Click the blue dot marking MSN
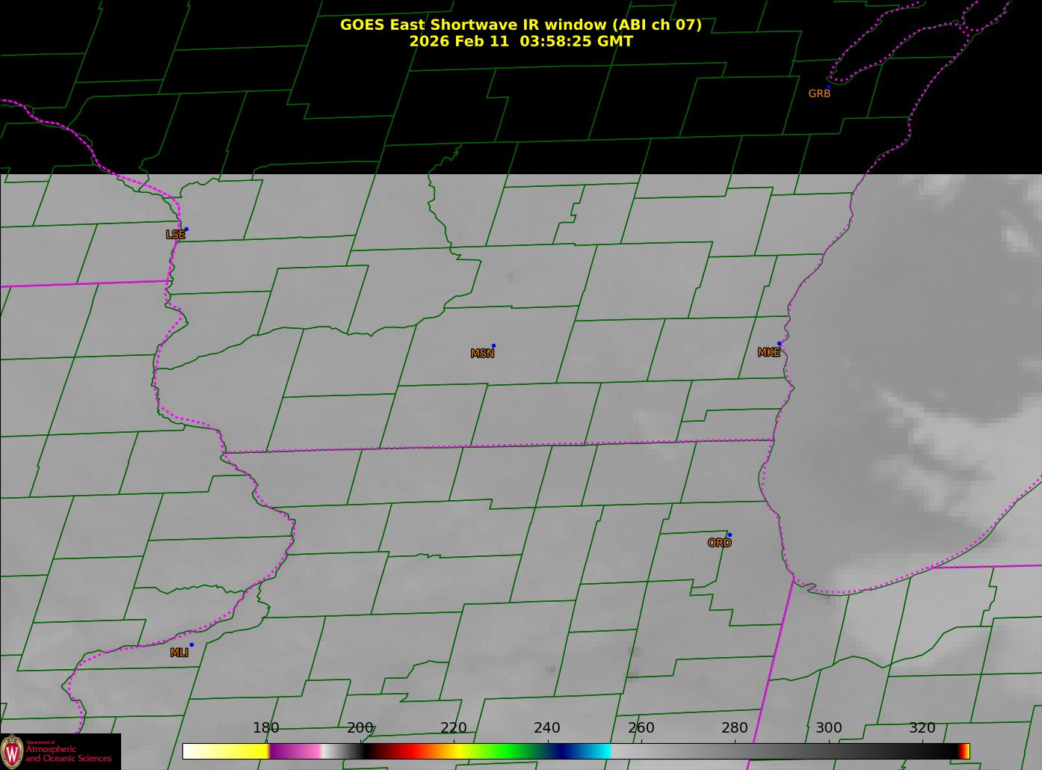The height and width of the screenshot is (770, 1042). click(x=493, y=345)
